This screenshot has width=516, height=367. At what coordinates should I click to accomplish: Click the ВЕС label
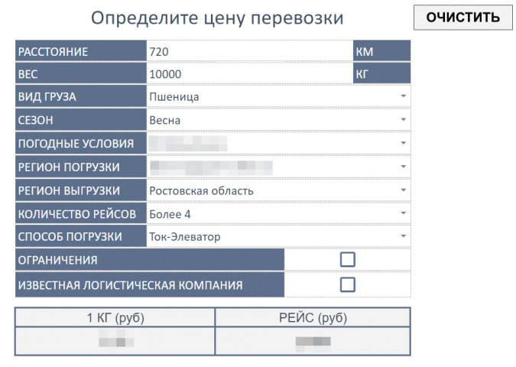pos(80,73)
